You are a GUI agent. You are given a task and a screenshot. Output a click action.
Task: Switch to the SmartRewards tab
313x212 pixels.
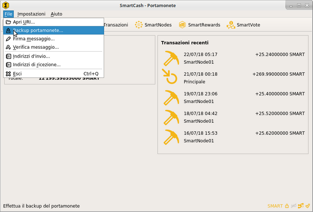tap(199, 25)
